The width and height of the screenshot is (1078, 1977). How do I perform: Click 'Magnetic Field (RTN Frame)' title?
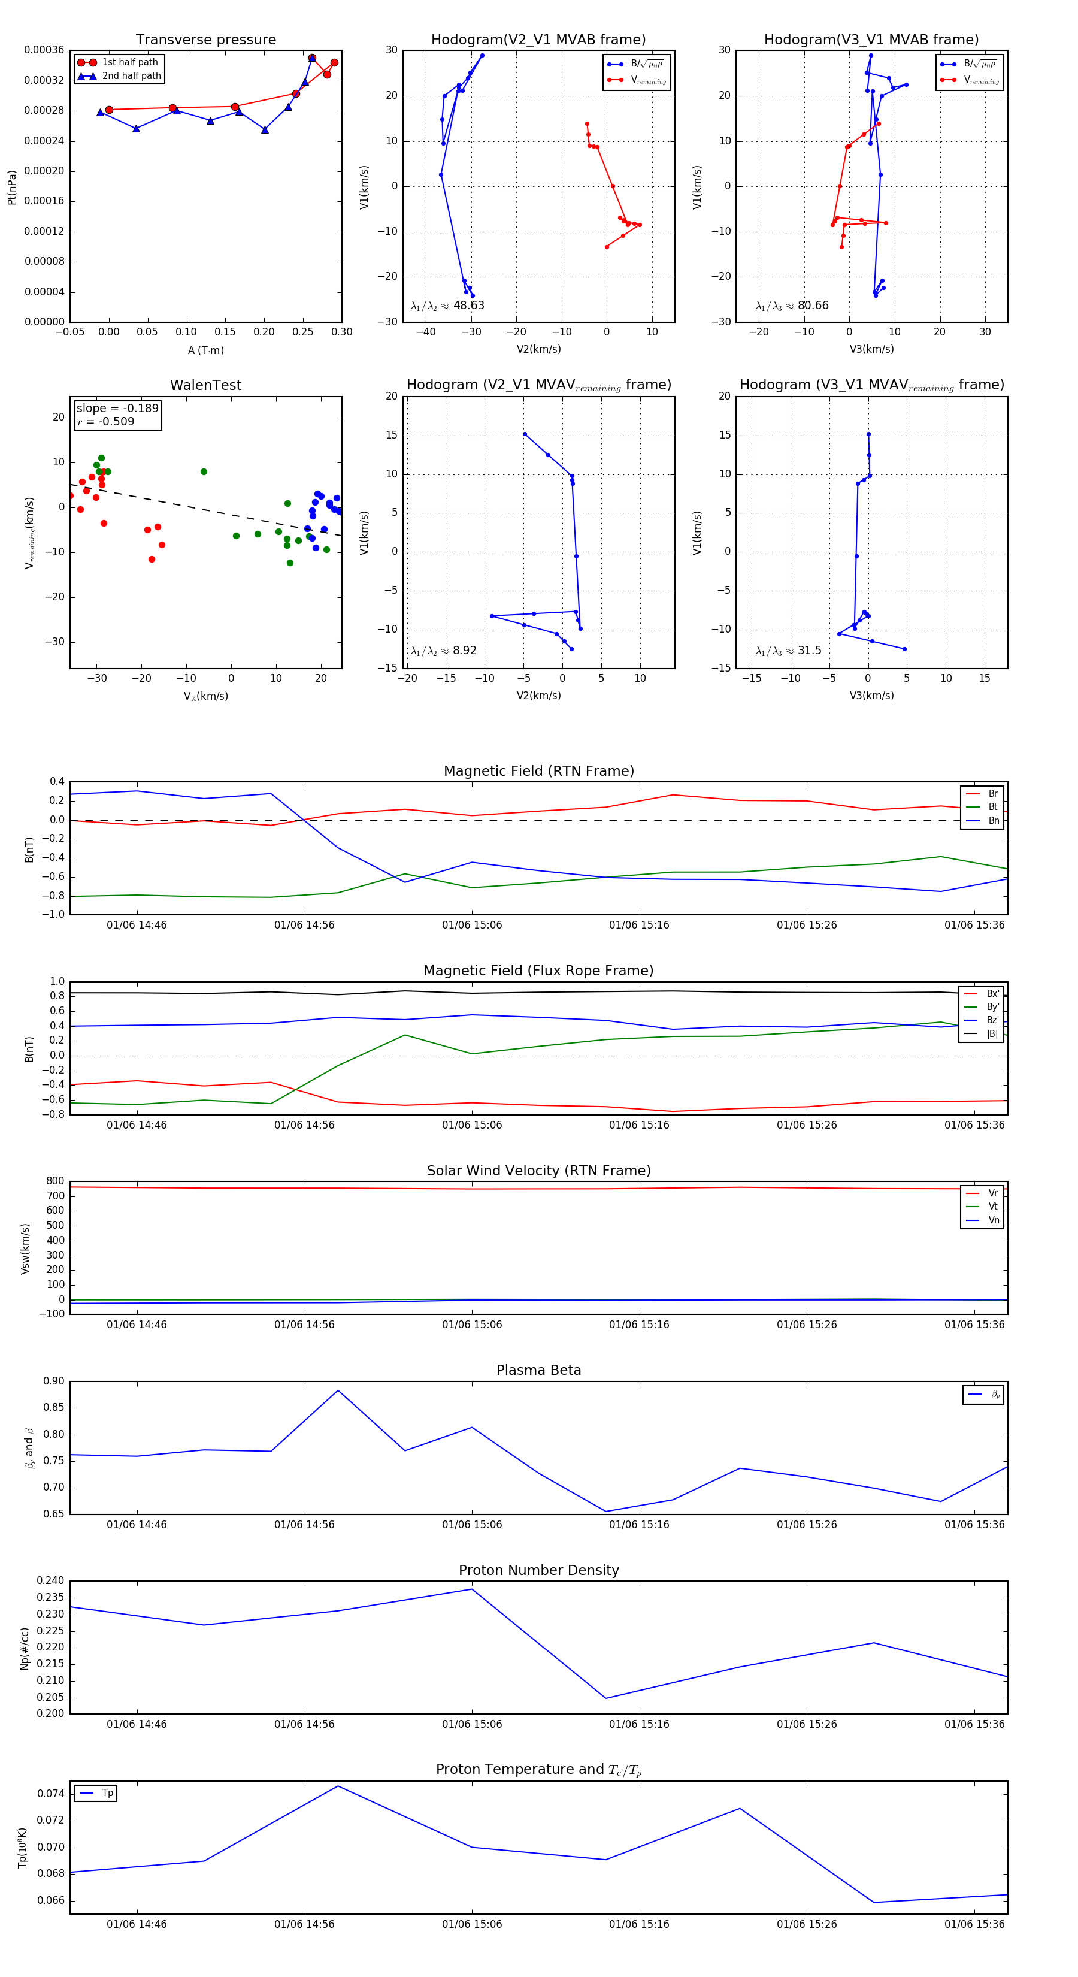coord(538,771)
